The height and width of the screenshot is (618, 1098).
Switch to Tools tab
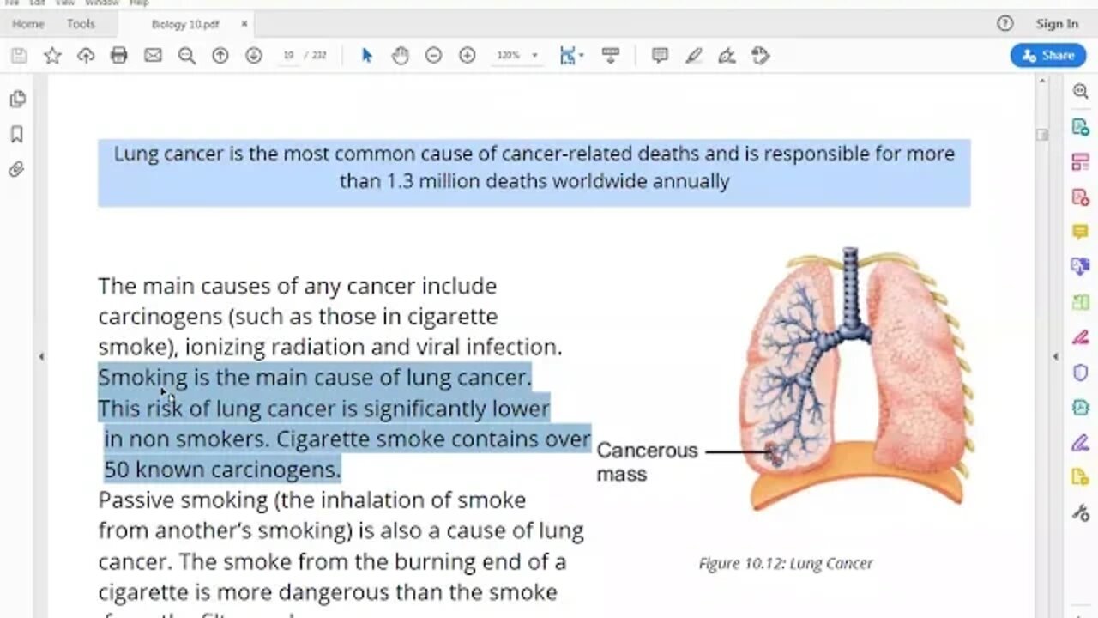[x=81, y=24]
